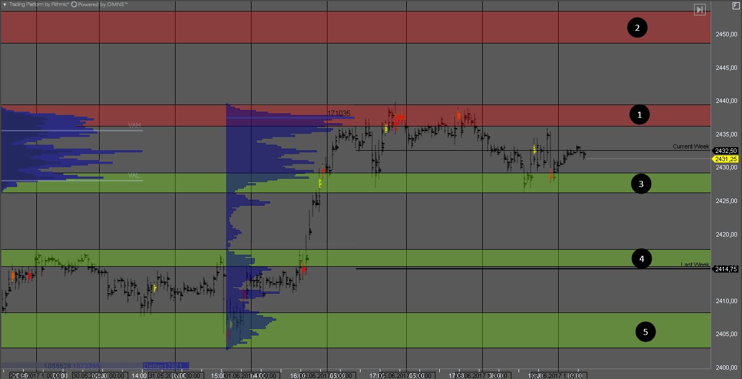Click 2450,00 on the price axis
The image size is (742, 379).
pos(726,34)
